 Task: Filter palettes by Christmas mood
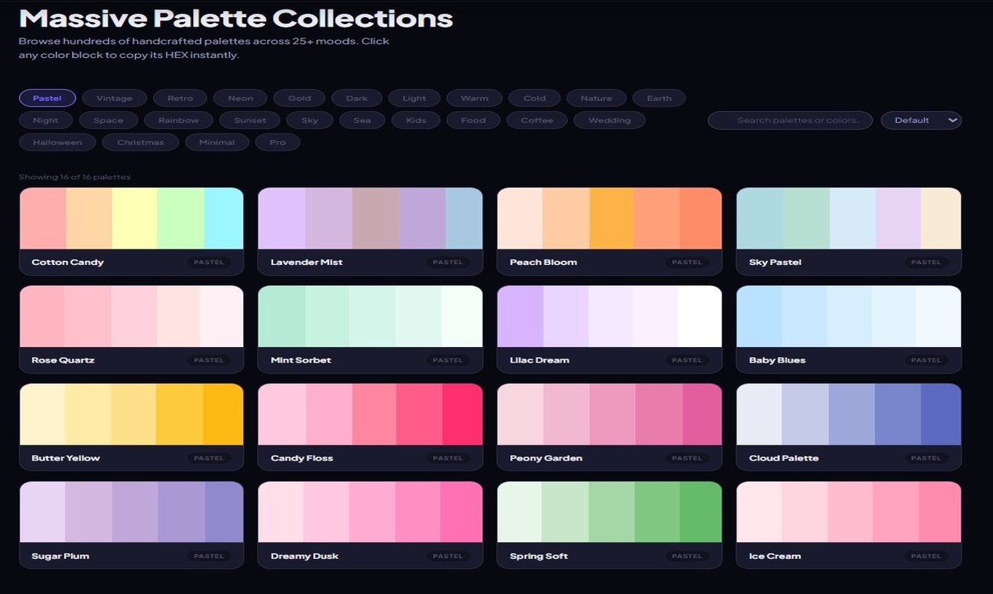pyautogui.click(x=140, y=141)
